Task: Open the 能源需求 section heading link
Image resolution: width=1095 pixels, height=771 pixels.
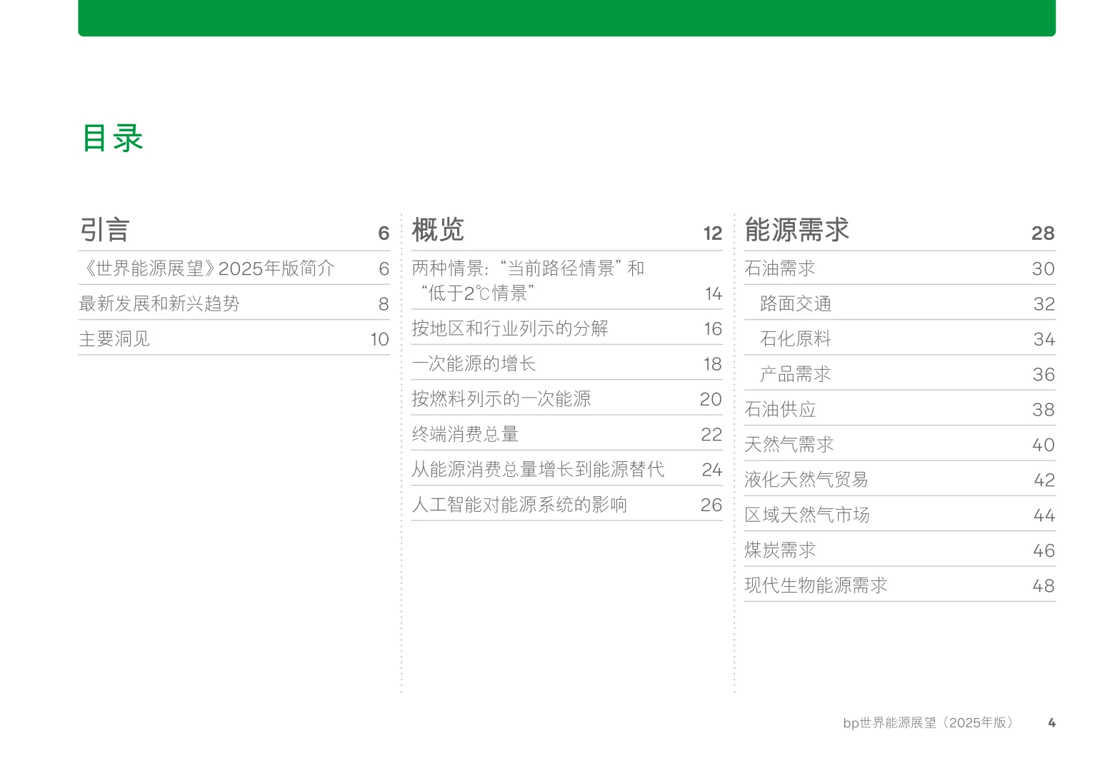Action: tap(796, 230)
